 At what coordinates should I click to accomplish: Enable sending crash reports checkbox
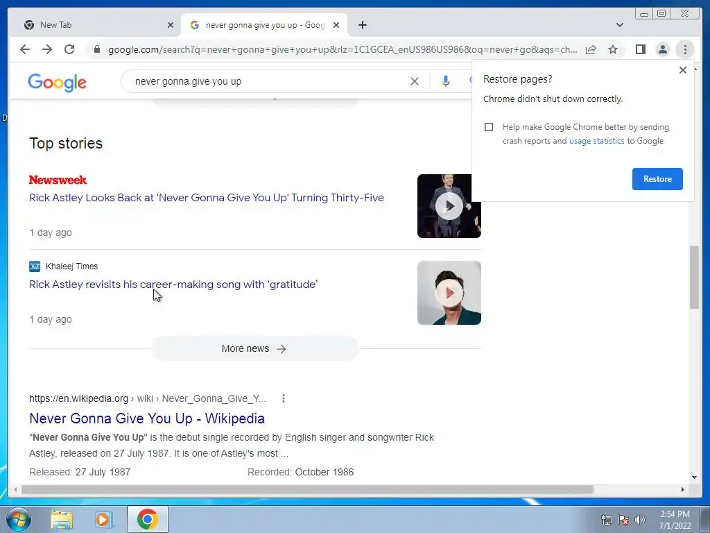point(489,127)
